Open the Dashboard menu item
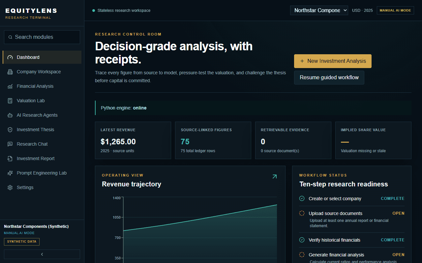The height and width of the screenshot is (263, 422). click(x=42, y=57)
